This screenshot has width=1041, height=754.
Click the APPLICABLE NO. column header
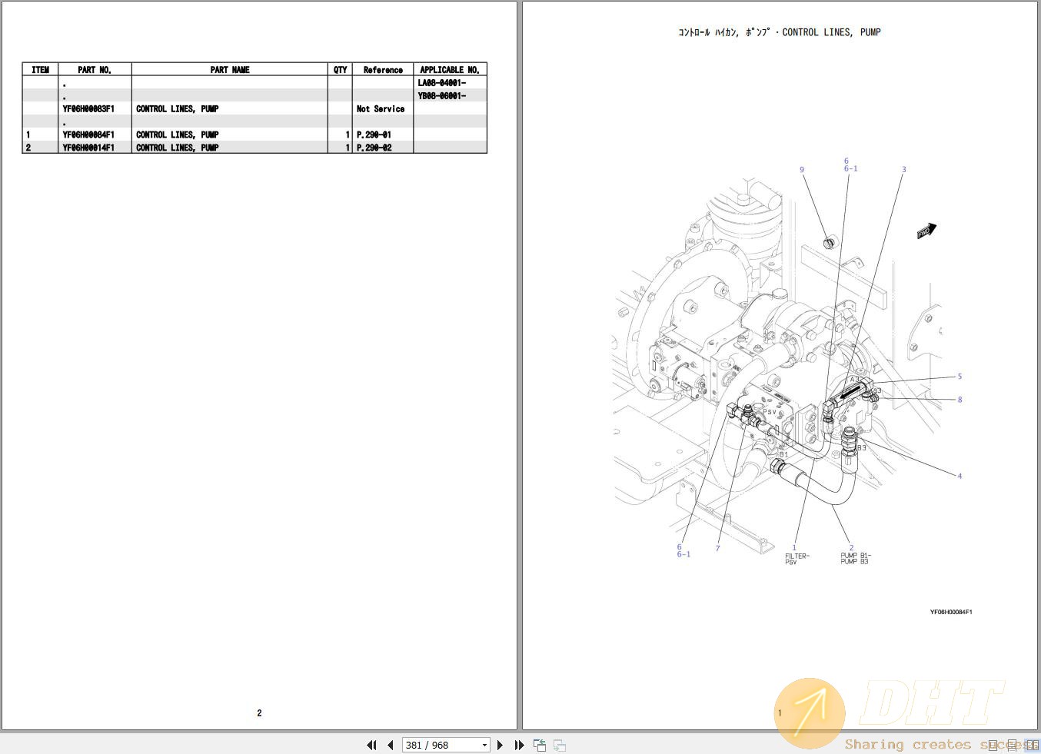[x=450, y=70]
